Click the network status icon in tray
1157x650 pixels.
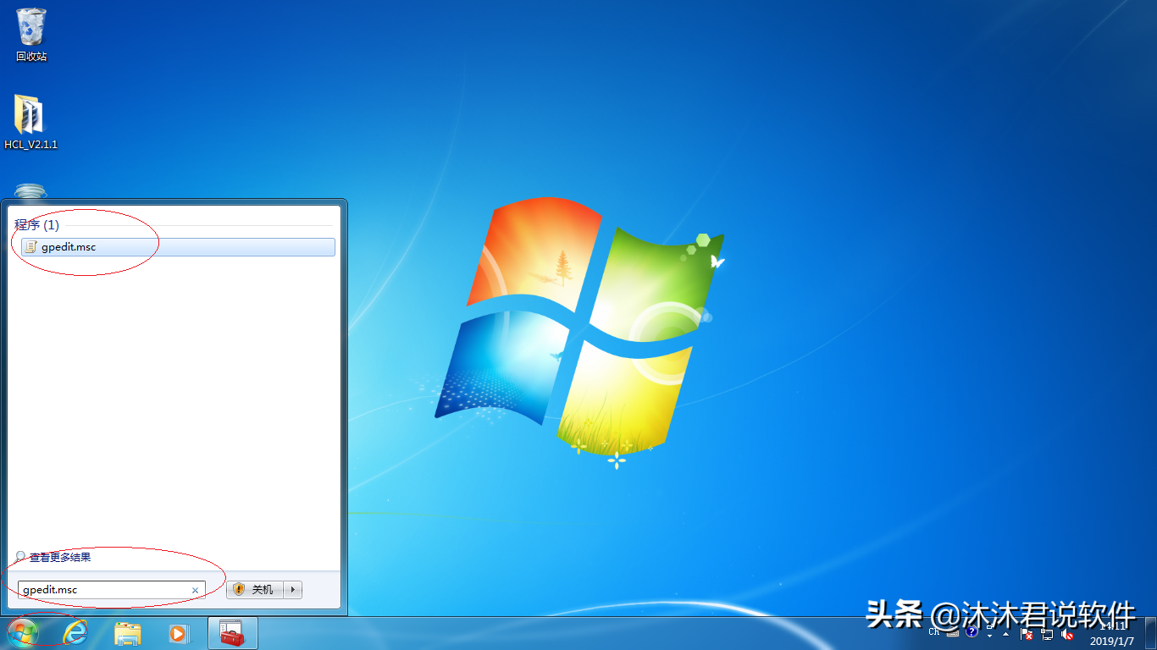click(x=1047, y=633)
